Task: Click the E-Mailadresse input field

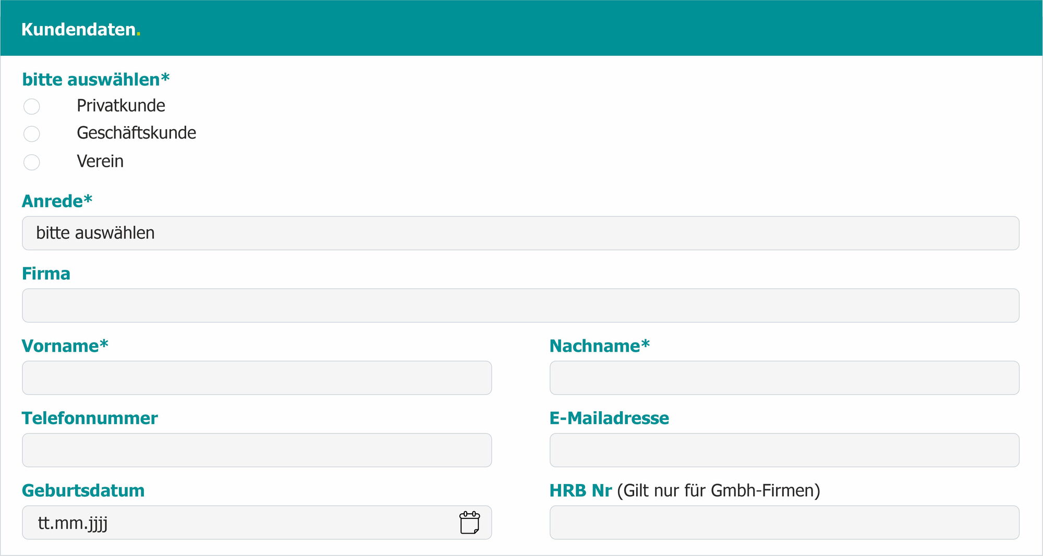Action: point(784,450)
